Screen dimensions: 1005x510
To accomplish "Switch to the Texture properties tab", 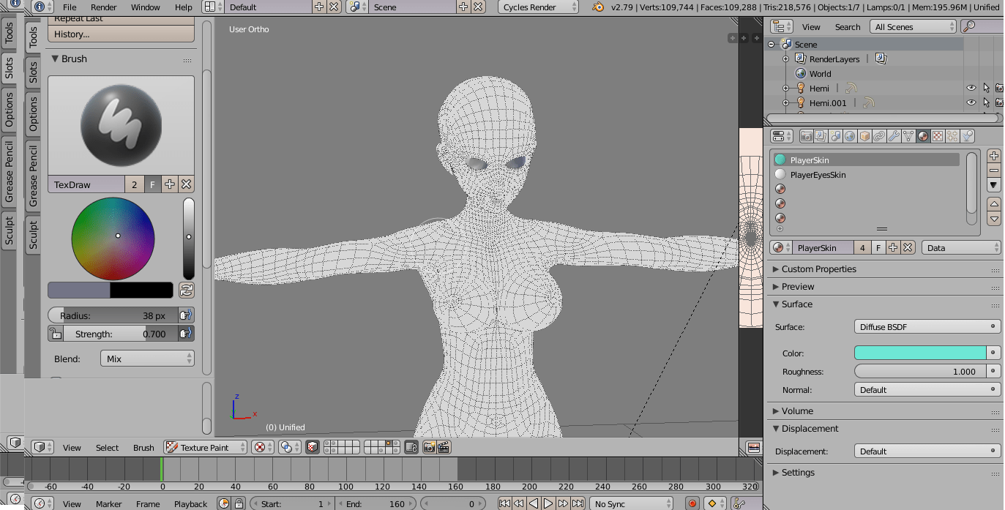I will (938, 137).
